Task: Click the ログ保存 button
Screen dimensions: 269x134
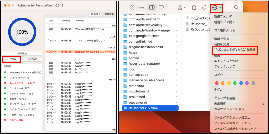Action: tap(12, 59)
